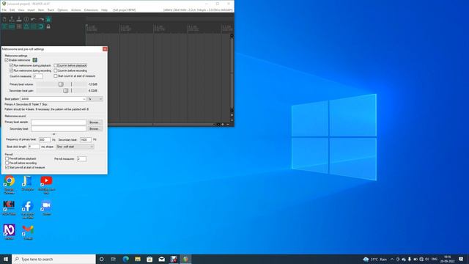Click the Undo arrow in REAPER toolbar
Screen dimensions: 469x264
tap(34, 19)
